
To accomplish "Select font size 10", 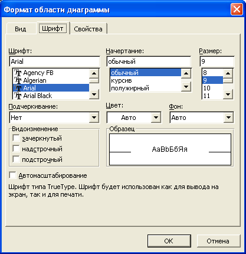I will point(212,88).
